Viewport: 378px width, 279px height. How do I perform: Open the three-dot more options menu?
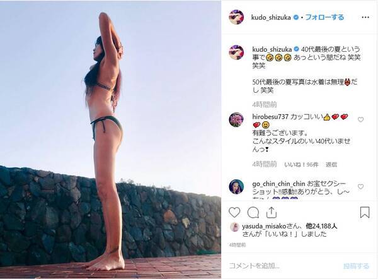tap(365, 17)
